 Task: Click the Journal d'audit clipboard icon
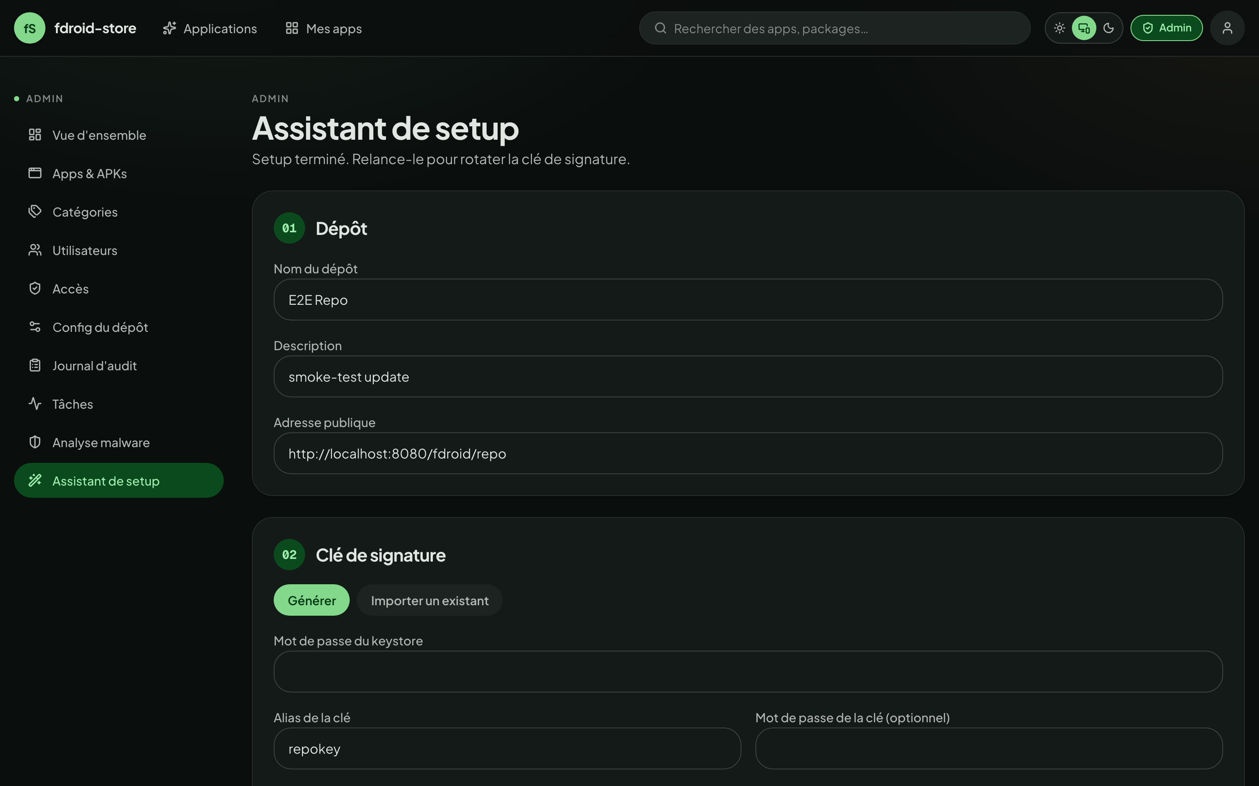point(35,365)
